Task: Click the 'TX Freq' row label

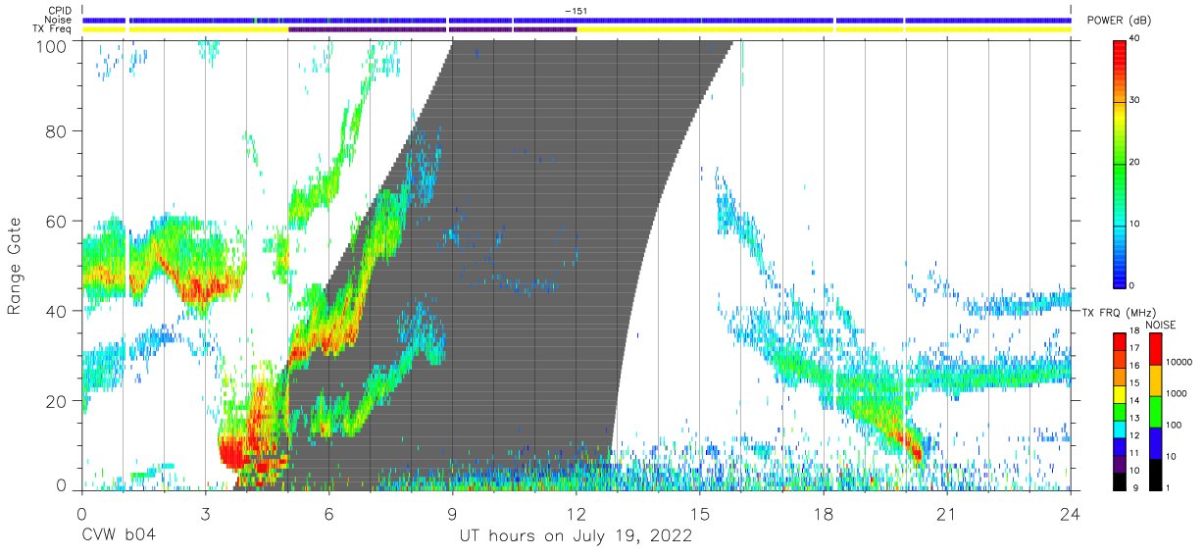Action: coord(50,29)
